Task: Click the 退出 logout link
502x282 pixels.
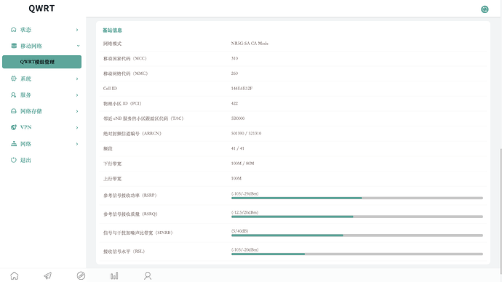Action: (x=25, y=160)
